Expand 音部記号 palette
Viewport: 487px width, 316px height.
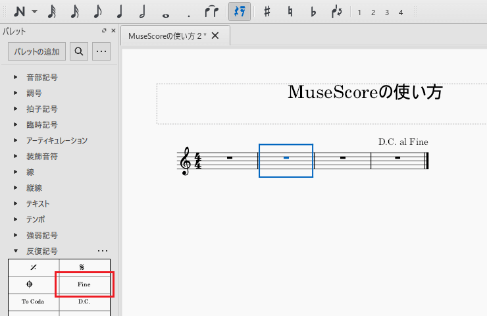[x=16, y=77]
